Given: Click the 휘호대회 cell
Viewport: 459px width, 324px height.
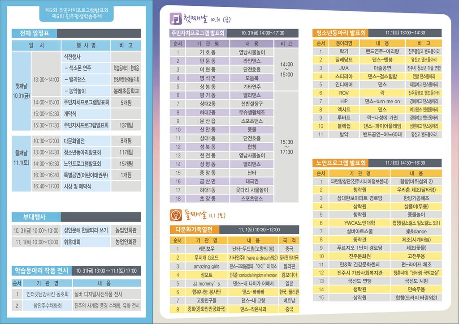Looking at the screenshot, I should 86,242.
